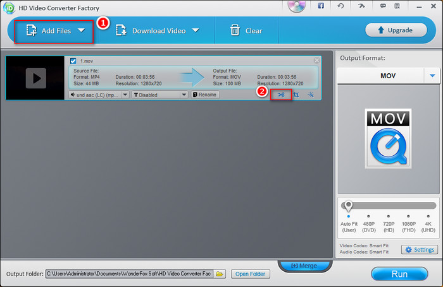This screenshot has width=443, height=287.
Task: Play the 1.mov video thumbnail
Action: (36, 78)
